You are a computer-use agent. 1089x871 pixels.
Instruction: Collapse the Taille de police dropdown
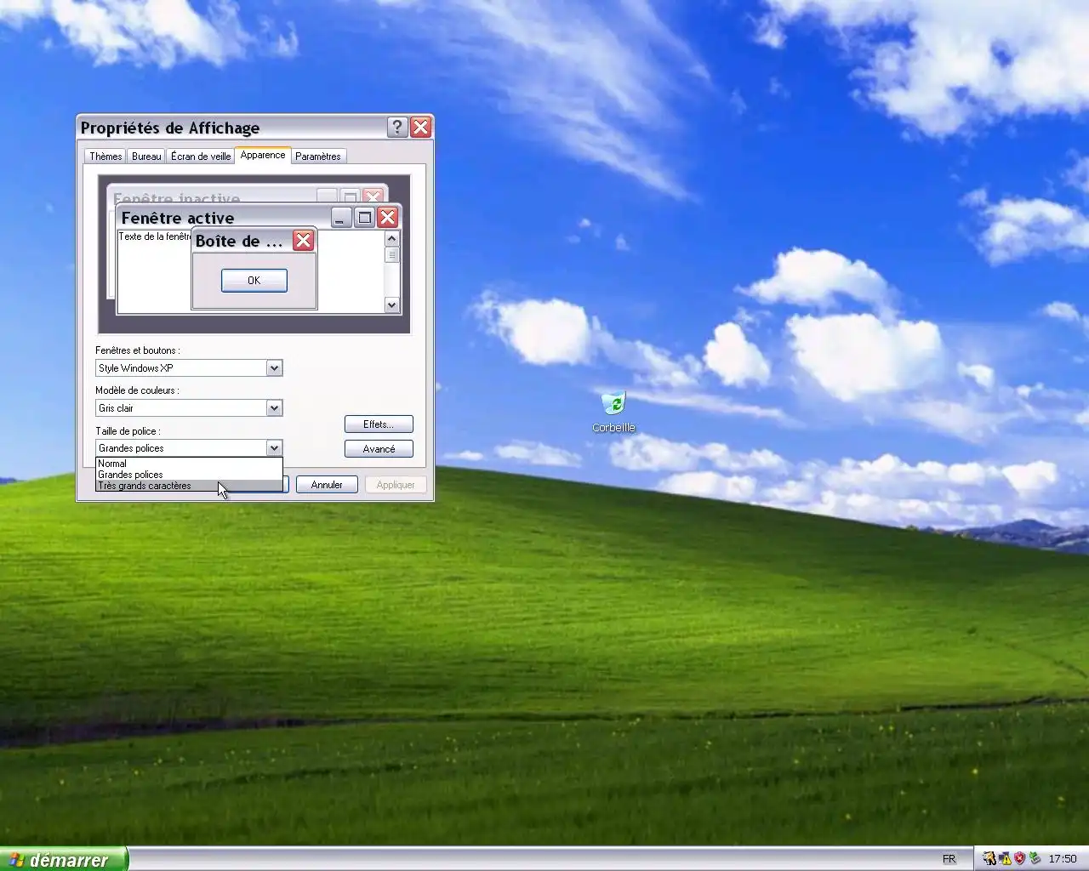coord(274,448)
